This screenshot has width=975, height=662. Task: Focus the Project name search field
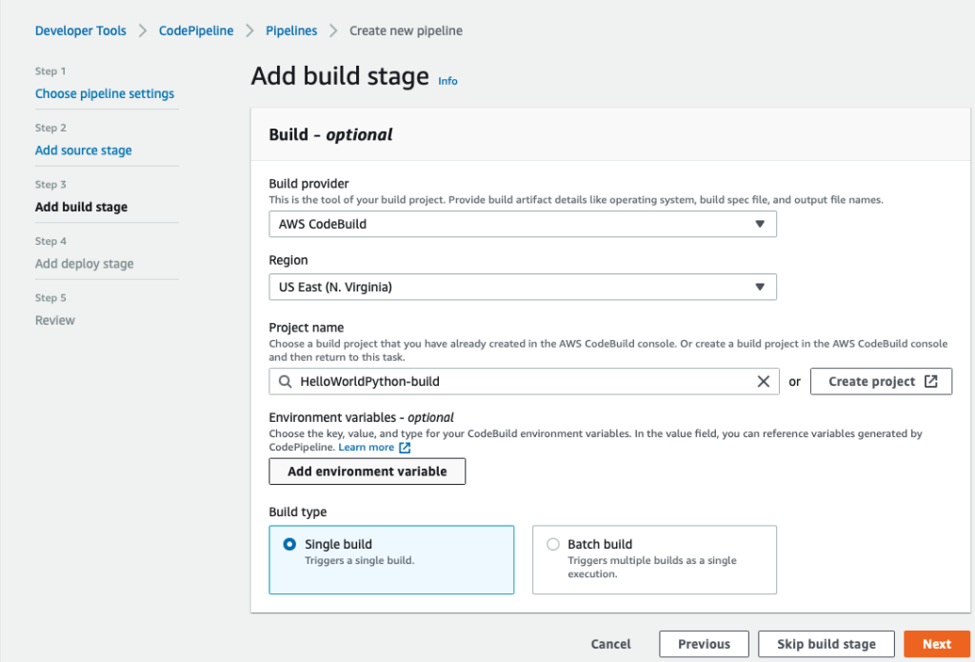click(x=524, y=381)
